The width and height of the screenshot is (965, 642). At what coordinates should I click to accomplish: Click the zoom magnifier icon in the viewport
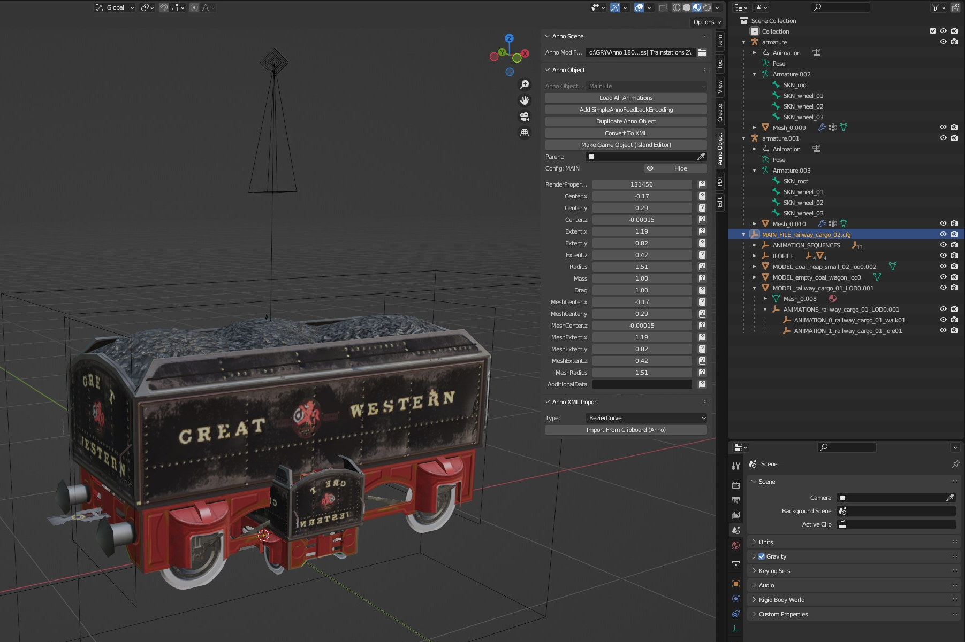[x=525, y=84]
